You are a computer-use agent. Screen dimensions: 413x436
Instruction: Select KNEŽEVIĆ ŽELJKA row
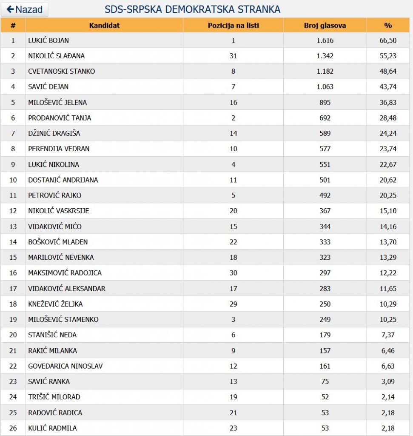[205, 304]
